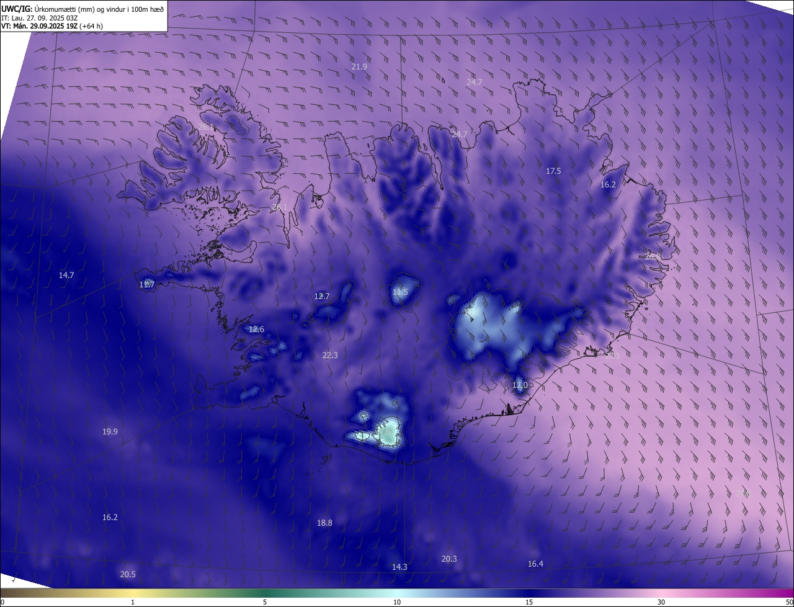
Task: Select the 12.6 value label
Action: [x=256, y=329]
